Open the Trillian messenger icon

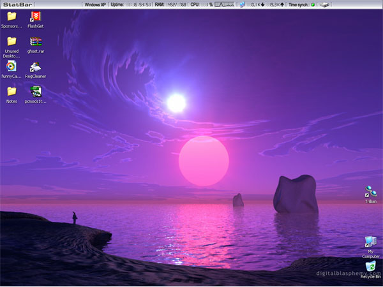370,191
